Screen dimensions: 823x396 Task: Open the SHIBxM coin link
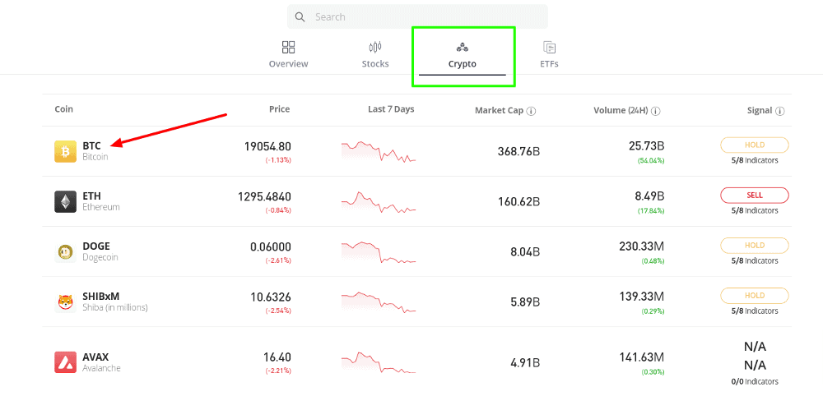tap(100, 297)
